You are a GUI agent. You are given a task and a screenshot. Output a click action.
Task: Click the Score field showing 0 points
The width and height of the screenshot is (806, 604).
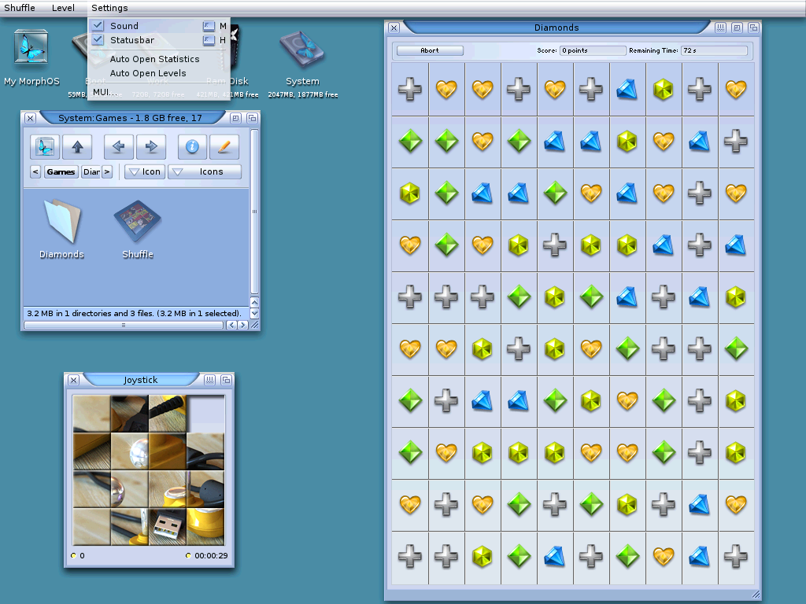593,50
